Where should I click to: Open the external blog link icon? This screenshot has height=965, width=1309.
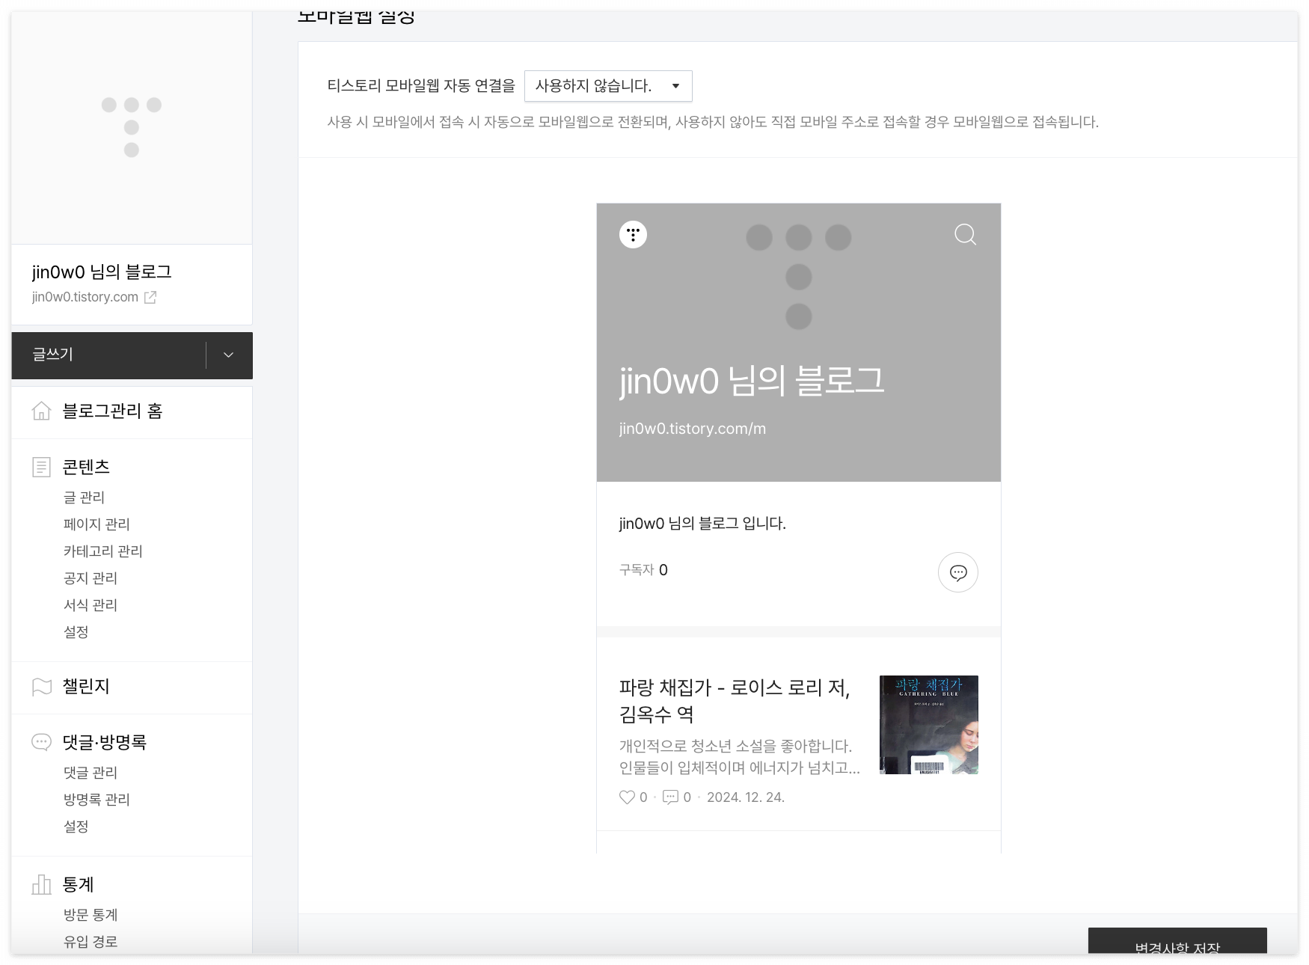(x=150, y=297)
